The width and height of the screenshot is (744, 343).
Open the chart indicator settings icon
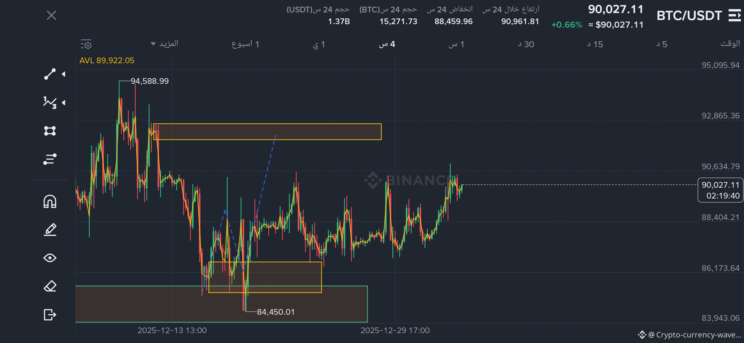pos(86,44)
